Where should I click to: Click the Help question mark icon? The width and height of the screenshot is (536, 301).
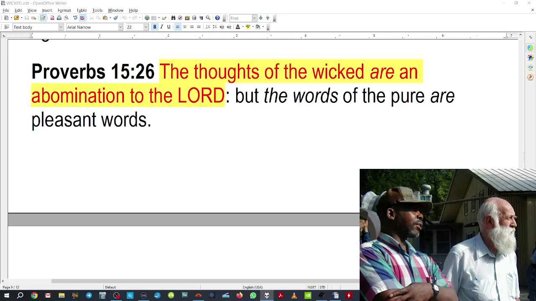point(217,18)
